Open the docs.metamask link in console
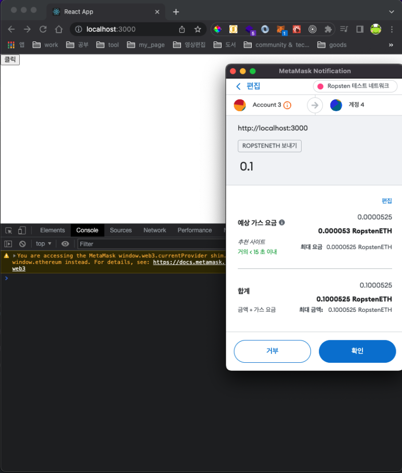Image resolution: width=402 pixels, height=473 pixels. (189, 262)
